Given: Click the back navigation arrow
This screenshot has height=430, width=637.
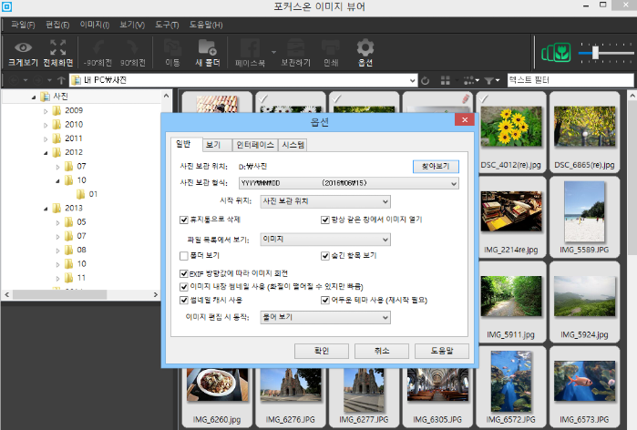Looking at the screenshot, I should point(15,80).
